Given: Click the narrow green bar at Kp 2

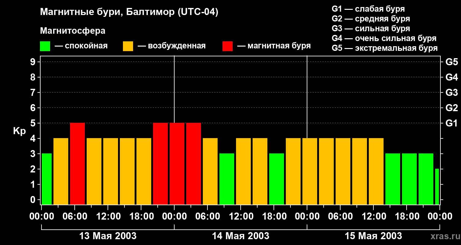Looking at the screenshot, I should (x=437, y=186).
